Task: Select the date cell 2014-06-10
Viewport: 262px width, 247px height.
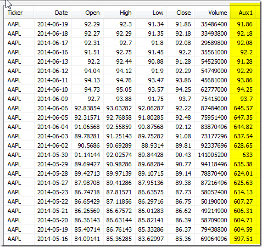Action: (x=53, y=89)
